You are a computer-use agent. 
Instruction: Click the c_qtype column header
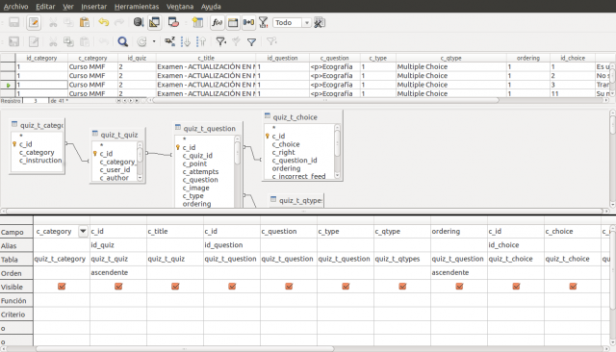(451, 58)
